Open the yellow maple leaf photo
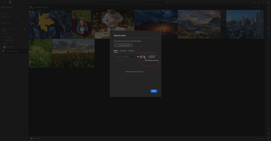This screenshot has width=271, height=141. (x=50, y=24)
